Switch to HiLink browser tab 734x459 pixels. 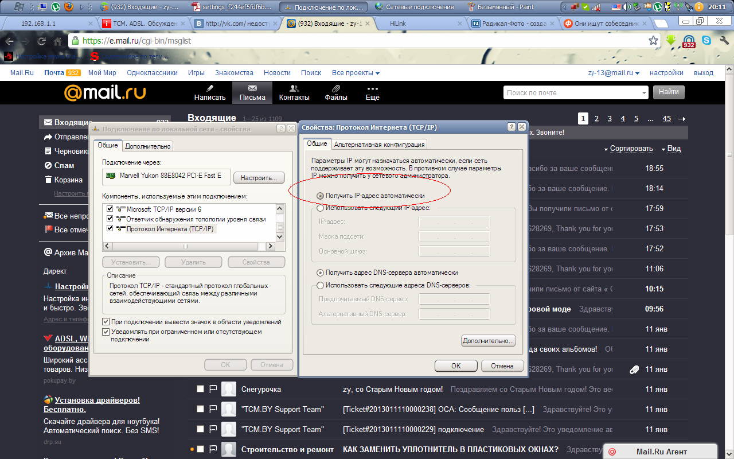coord(419,24)
